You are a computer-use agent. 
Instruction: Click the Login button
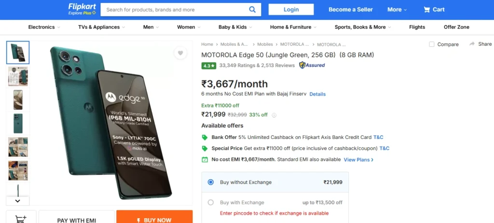(291, 10)
